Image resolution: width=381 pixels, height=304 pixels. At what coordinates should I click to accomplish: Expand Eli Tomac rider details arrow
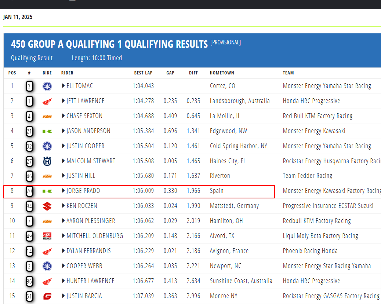click(x=63, y=86)
